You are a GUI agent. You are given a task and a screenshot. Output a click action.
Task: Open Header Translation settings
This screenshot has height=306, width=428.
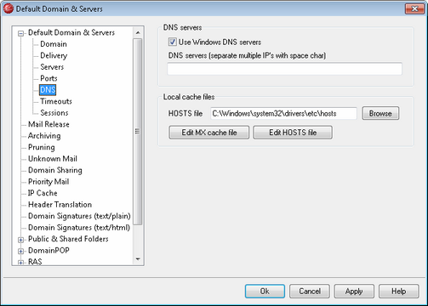point(60,204)
